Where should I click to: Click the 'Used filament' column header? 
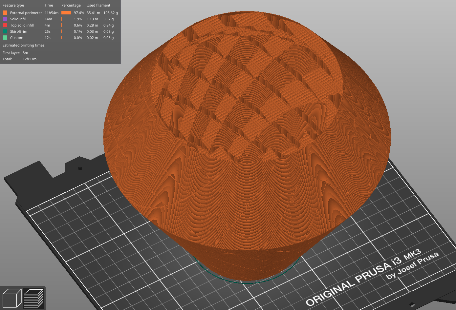click(98, 5)
